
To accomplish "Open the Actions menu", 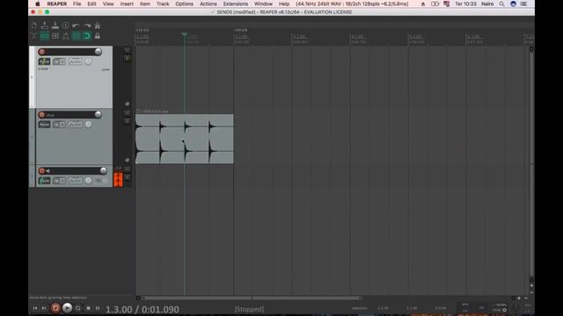I will (208, 4).
